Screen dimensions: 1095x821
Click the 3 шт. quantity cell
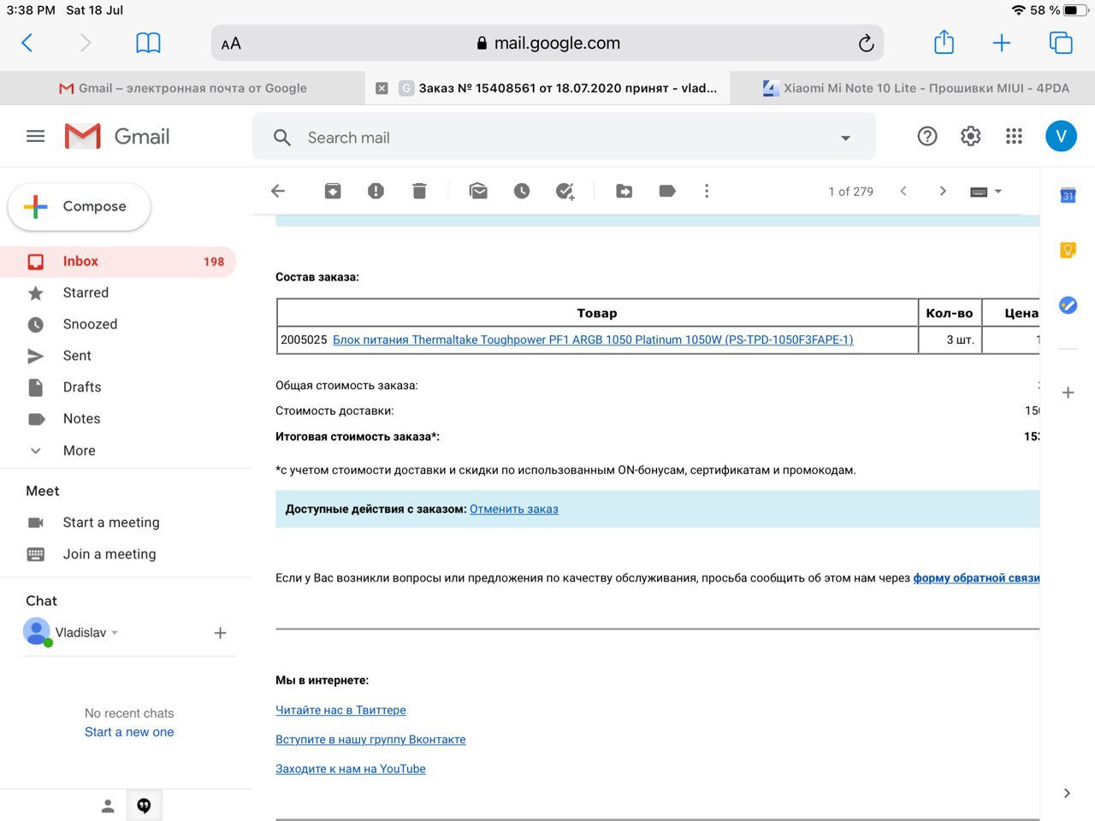click(x=950, y=340)
